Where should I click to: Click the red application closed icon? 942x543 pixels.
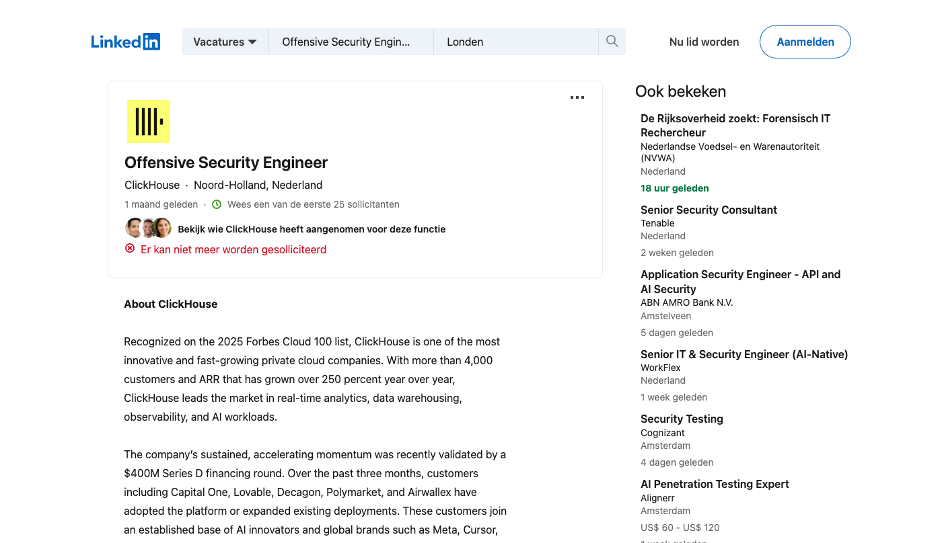coord(130,249)
